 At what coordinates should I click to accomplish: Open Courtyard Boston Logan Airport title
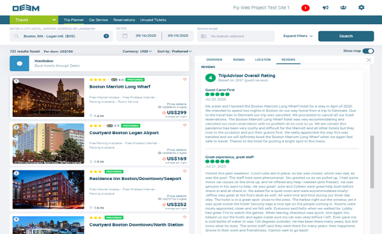pos(124,133)
